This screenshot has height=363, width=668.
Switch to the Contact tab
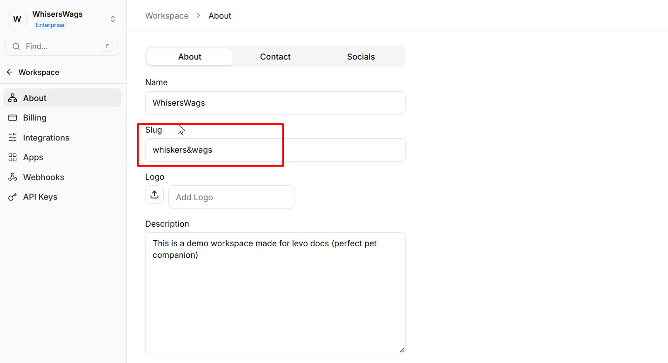point(275,57)
